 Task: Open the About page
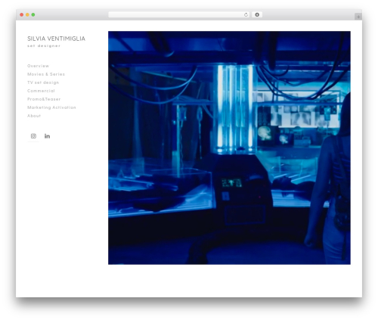[34, 116]
